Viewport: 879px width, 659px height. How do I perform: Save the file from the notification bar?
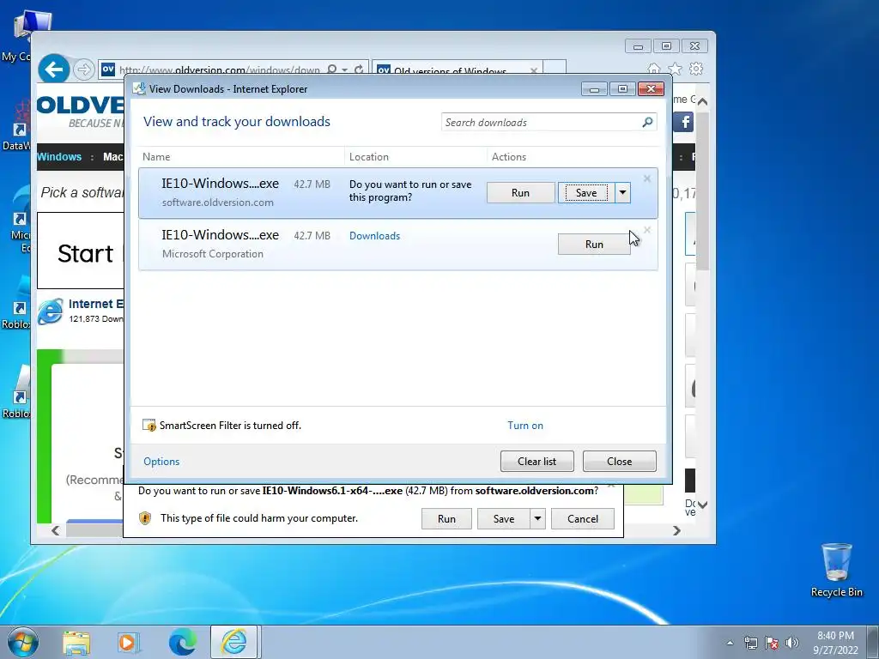(x=503, y=519)
